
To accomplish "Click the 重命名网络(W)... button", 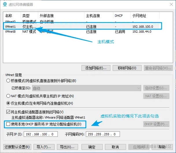I will [x=158, y=68].
